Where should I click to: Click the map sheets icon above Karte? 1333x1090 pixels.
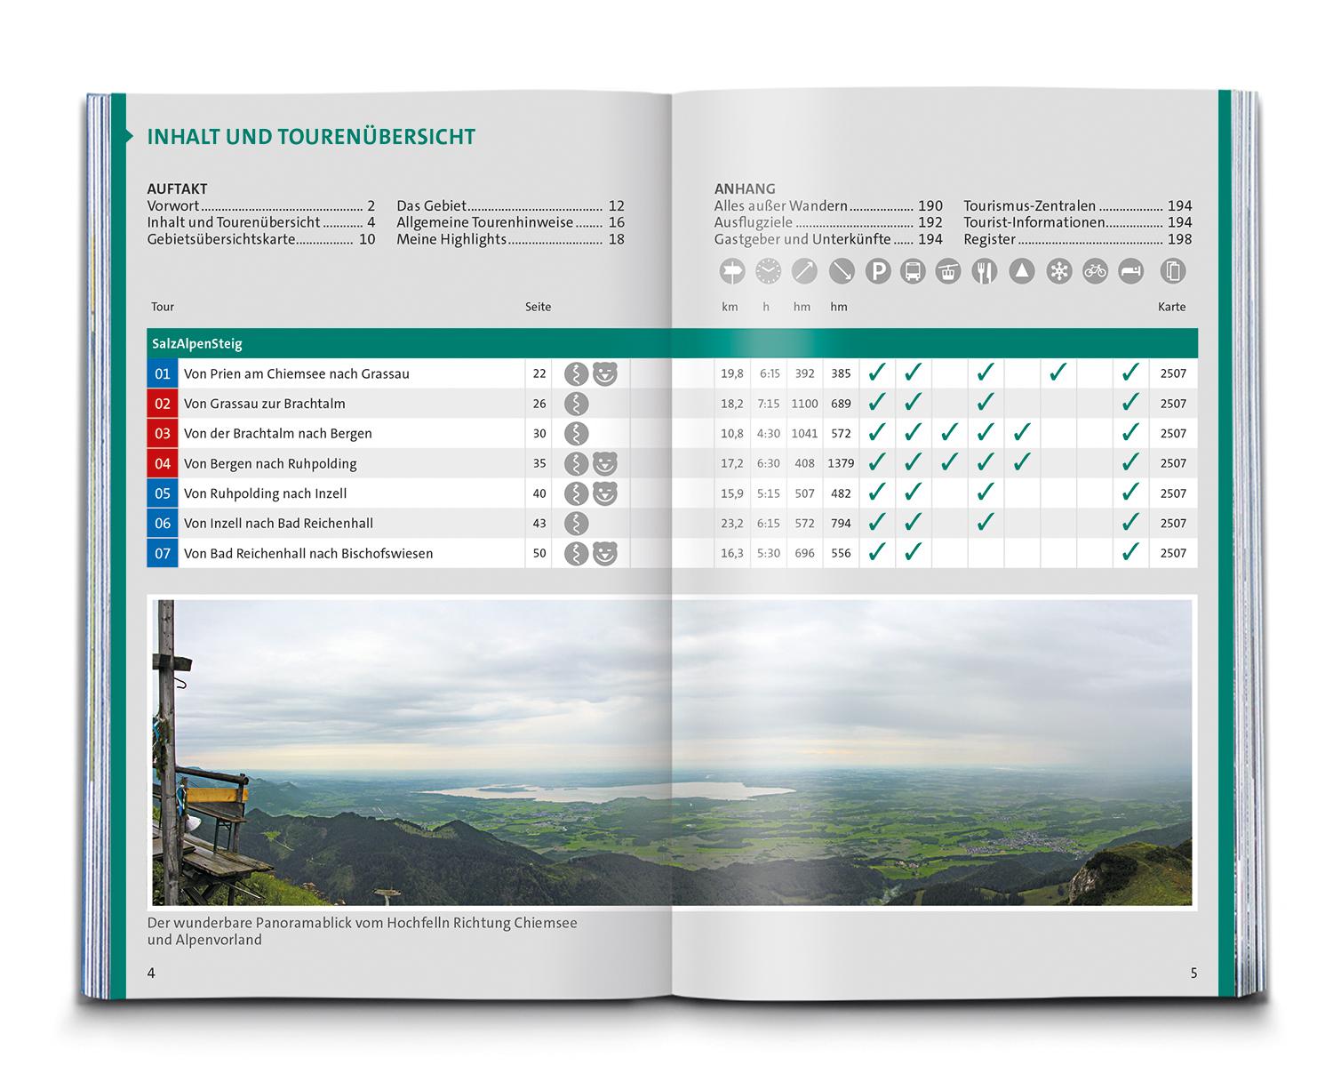point(1173,271)
